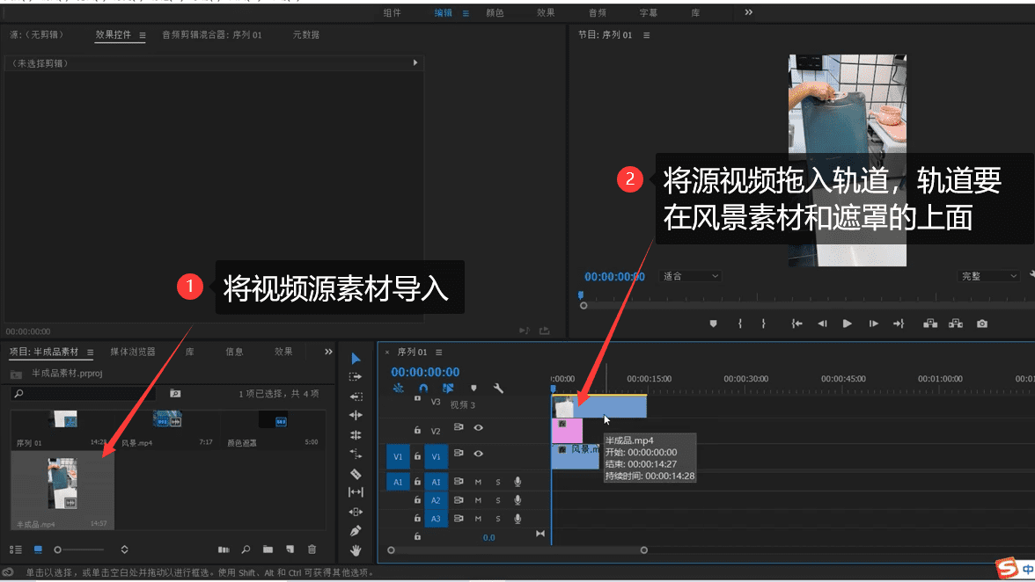Go to In point
Image resolution: width=1035 pixels, height=582 pixels.
tap(796, 324)
